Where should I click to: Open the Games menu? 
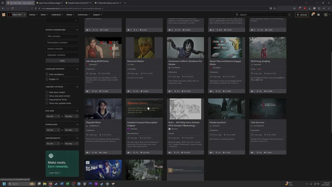(33, 15)
